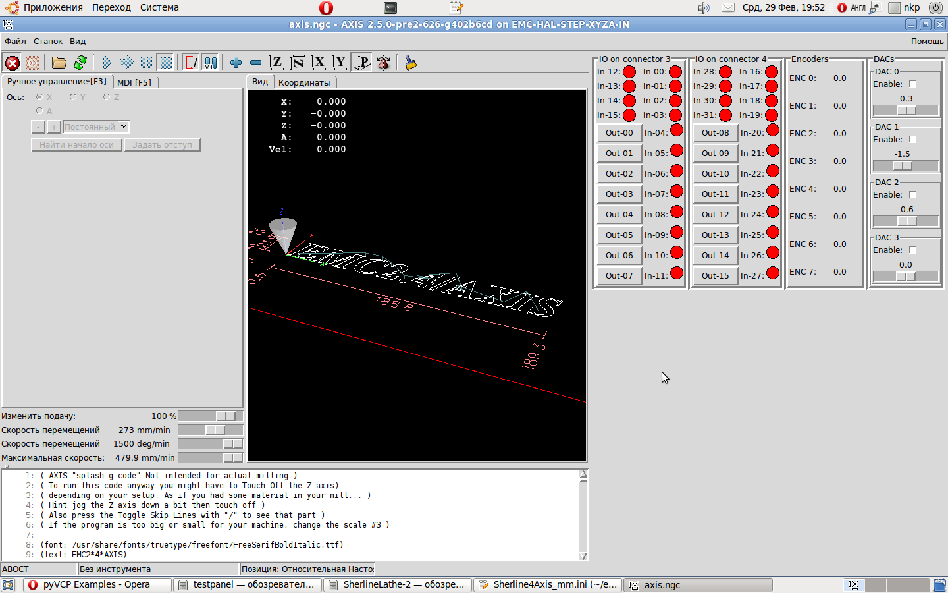948x593 pixels.
Task: Select the Координаты preview tab
Action: (304, 82)
